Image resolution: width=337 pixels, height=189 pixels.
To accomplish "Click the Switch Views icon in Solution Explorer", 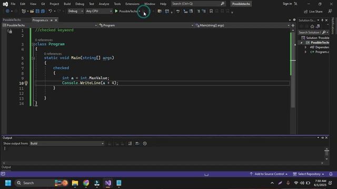I will click(318, 26).
